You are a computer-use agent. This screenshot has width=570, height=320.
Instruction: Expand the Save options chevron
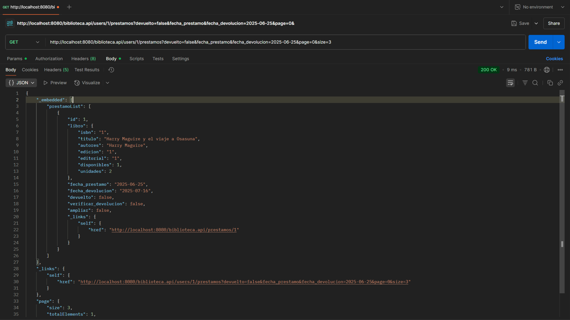(536, 23)
